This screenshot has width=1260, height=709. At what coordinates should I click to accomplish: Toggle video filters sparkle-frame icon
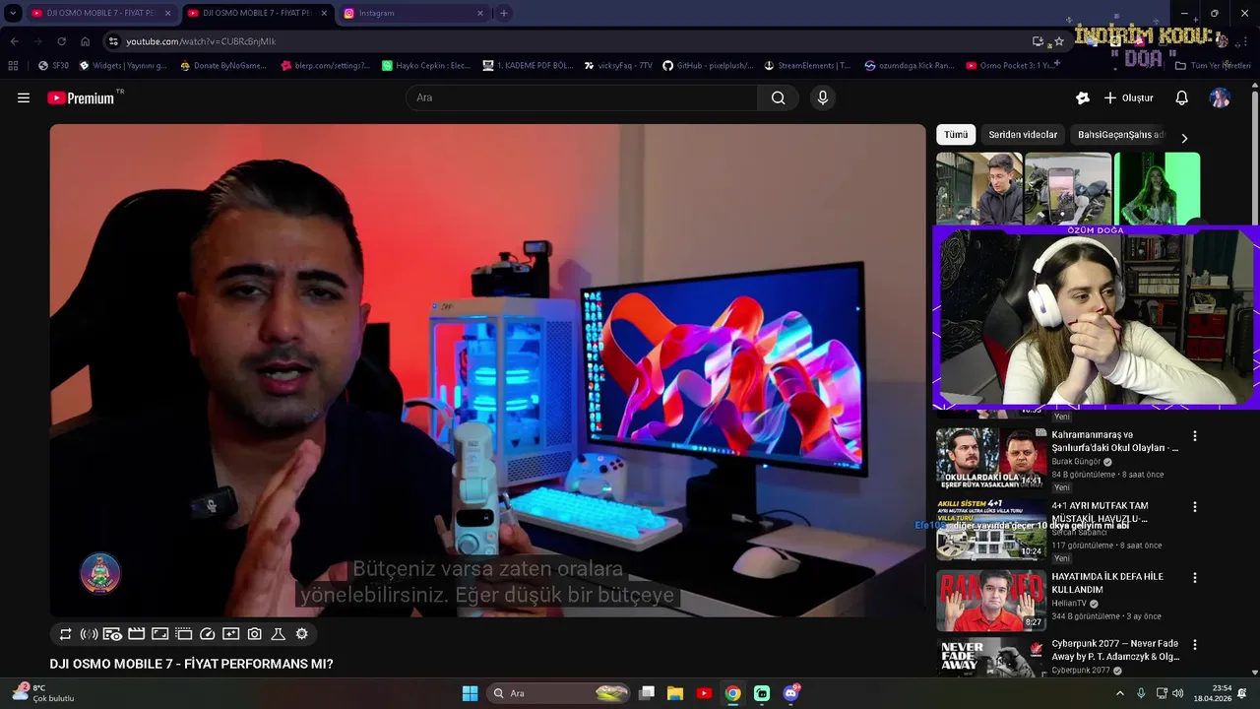(230, 634)
